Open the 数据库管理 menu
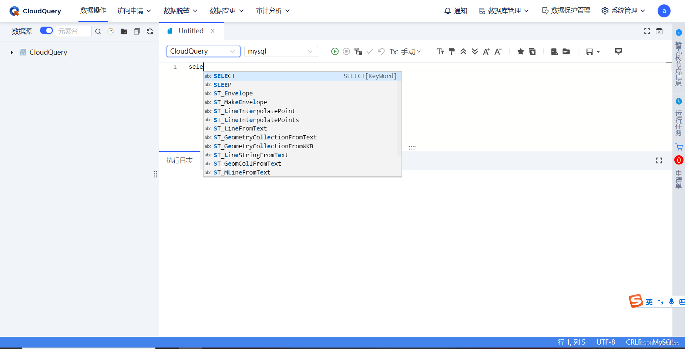Image resolution: width=685 pixels, height=349 pixels. 504,11
